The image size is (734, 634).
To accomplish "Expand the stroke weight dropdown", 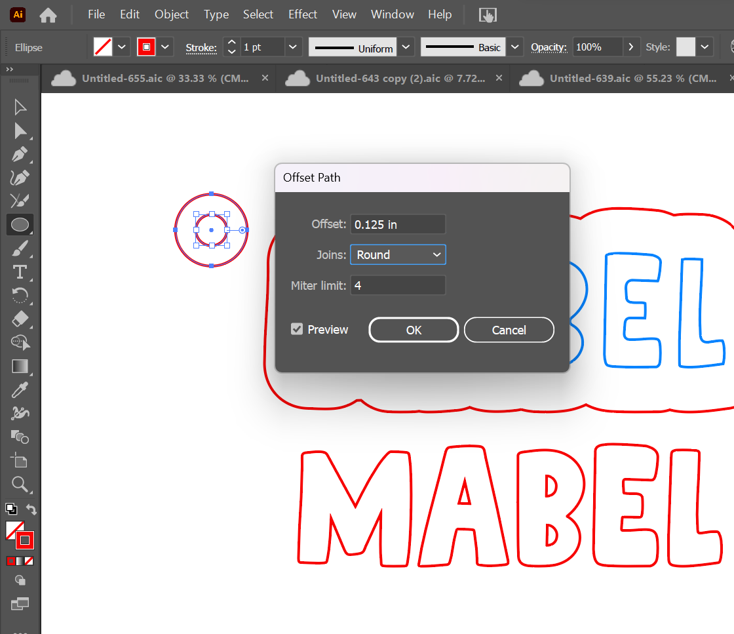I will (293, 47).
